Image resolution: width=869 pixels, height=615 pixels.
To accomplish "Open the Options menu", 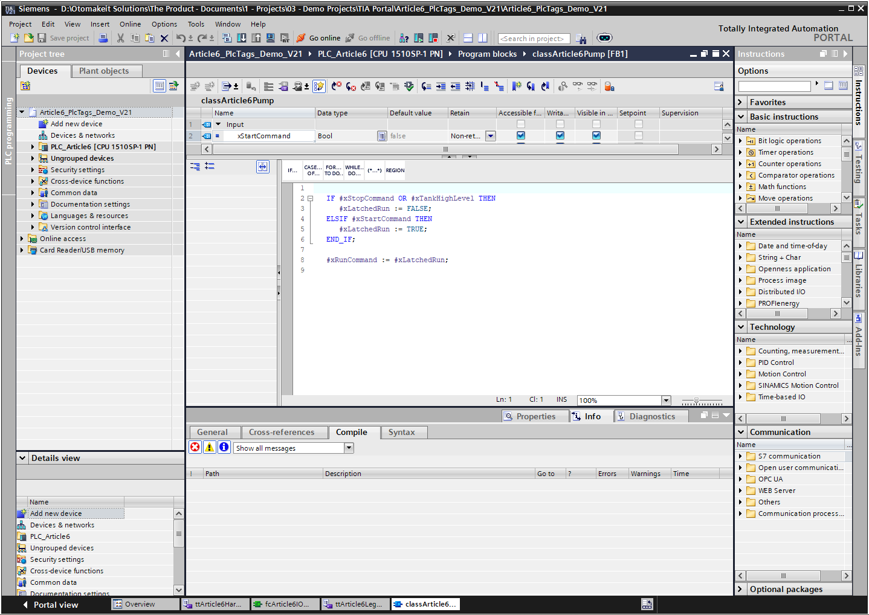I will click(164, 24).
